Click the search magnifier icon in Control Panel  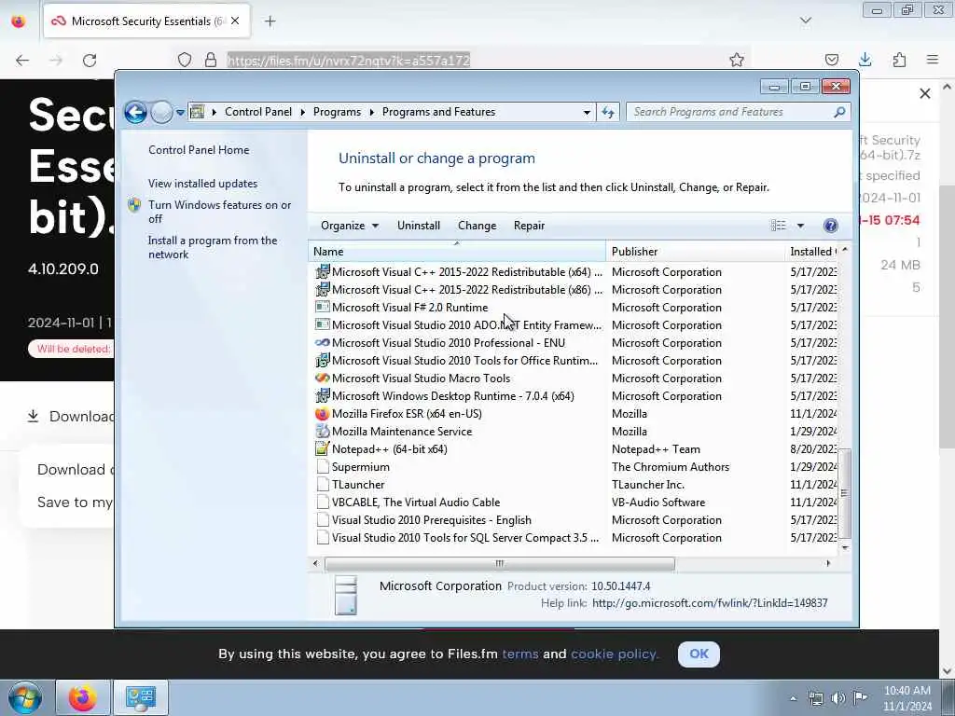pos(839,112)
